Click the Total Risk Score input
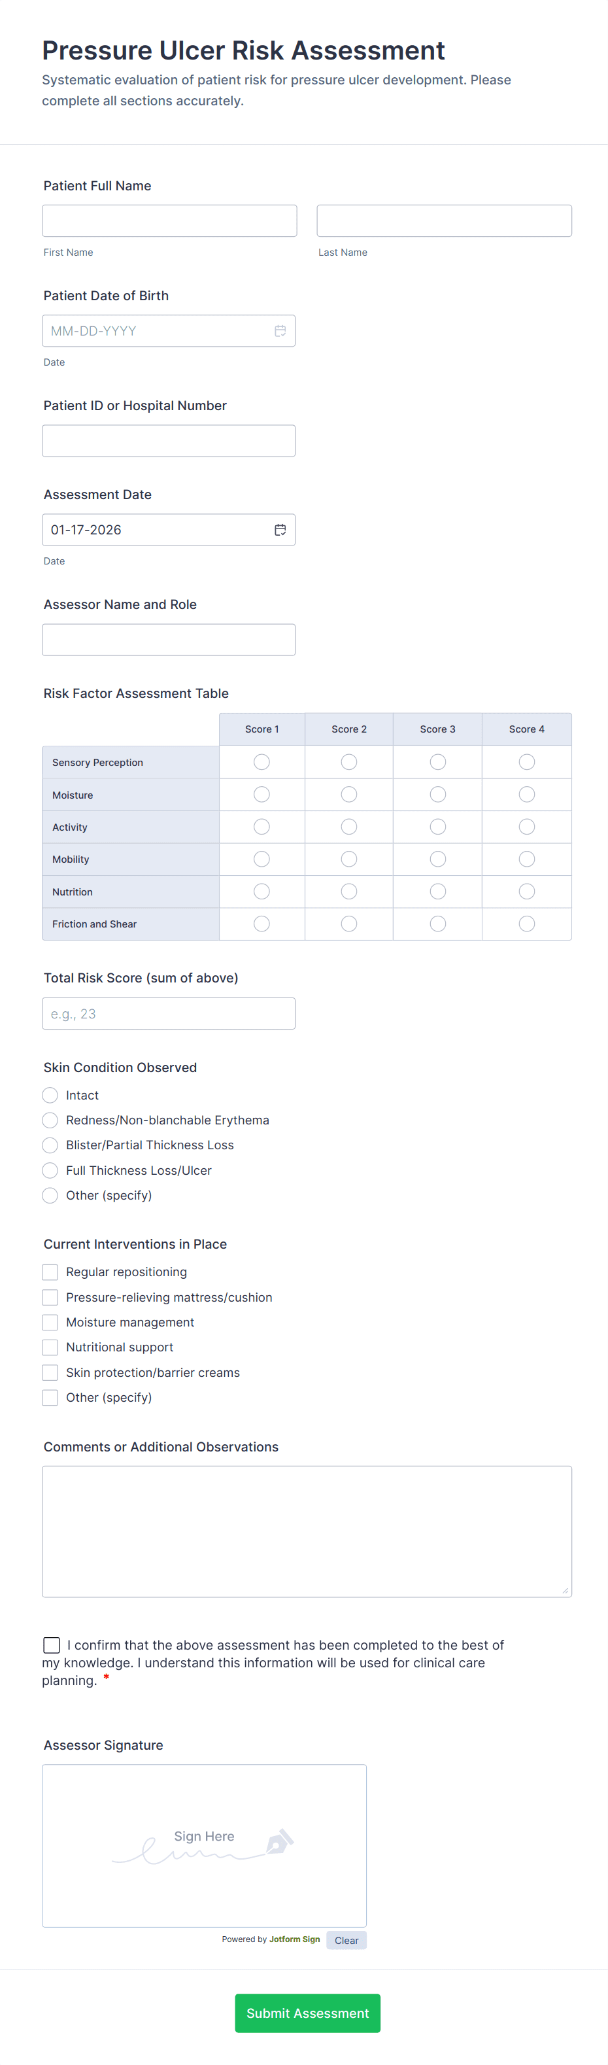 pyautogui.click(x=168, y=1013)
